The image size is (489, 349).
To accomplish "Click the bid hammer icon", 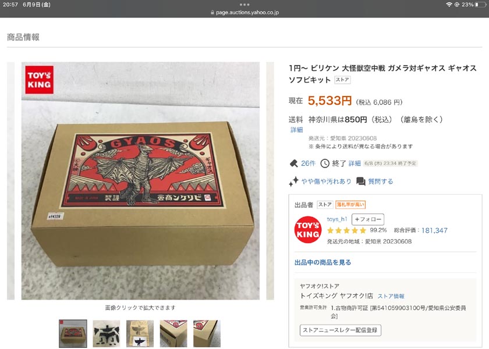I will click(294, 163).
